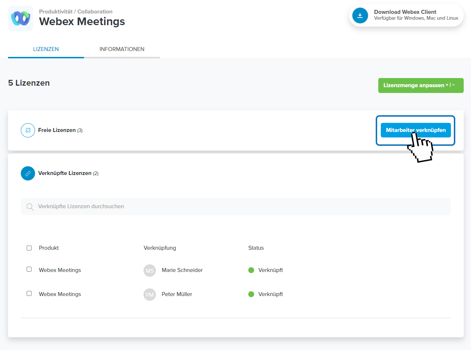Viewport: 471px width, 350px height.
Task: Click Mitarbeiter verknüpfen button
Action: [416, 130]
